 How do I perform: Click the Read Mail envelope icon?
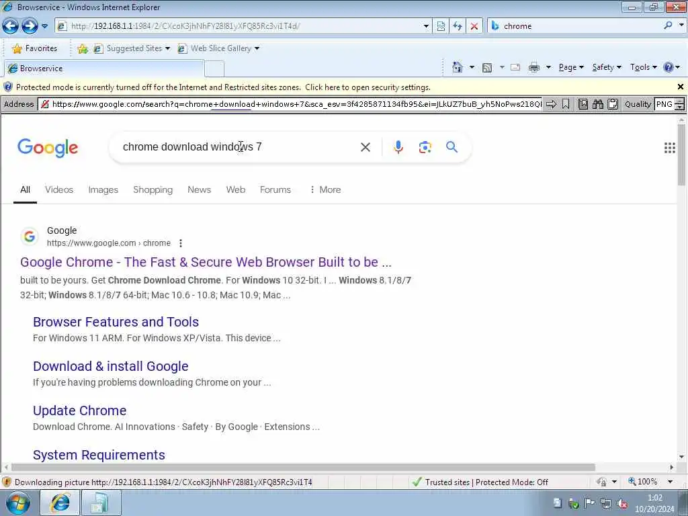(515, 67)
